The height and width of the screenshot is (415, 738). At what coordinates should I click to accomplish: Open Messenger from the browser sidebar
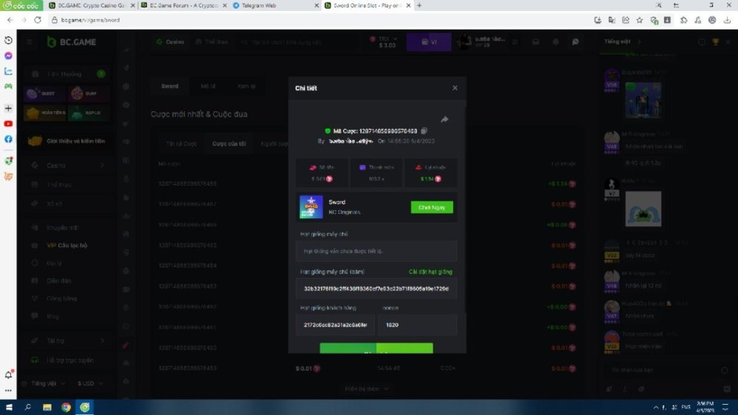point(8,56)
